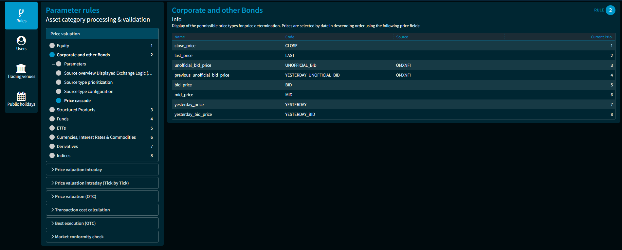Select the Price cascade tree item
The height and width of the screenshot is (250, 622).
coord(77,100)
